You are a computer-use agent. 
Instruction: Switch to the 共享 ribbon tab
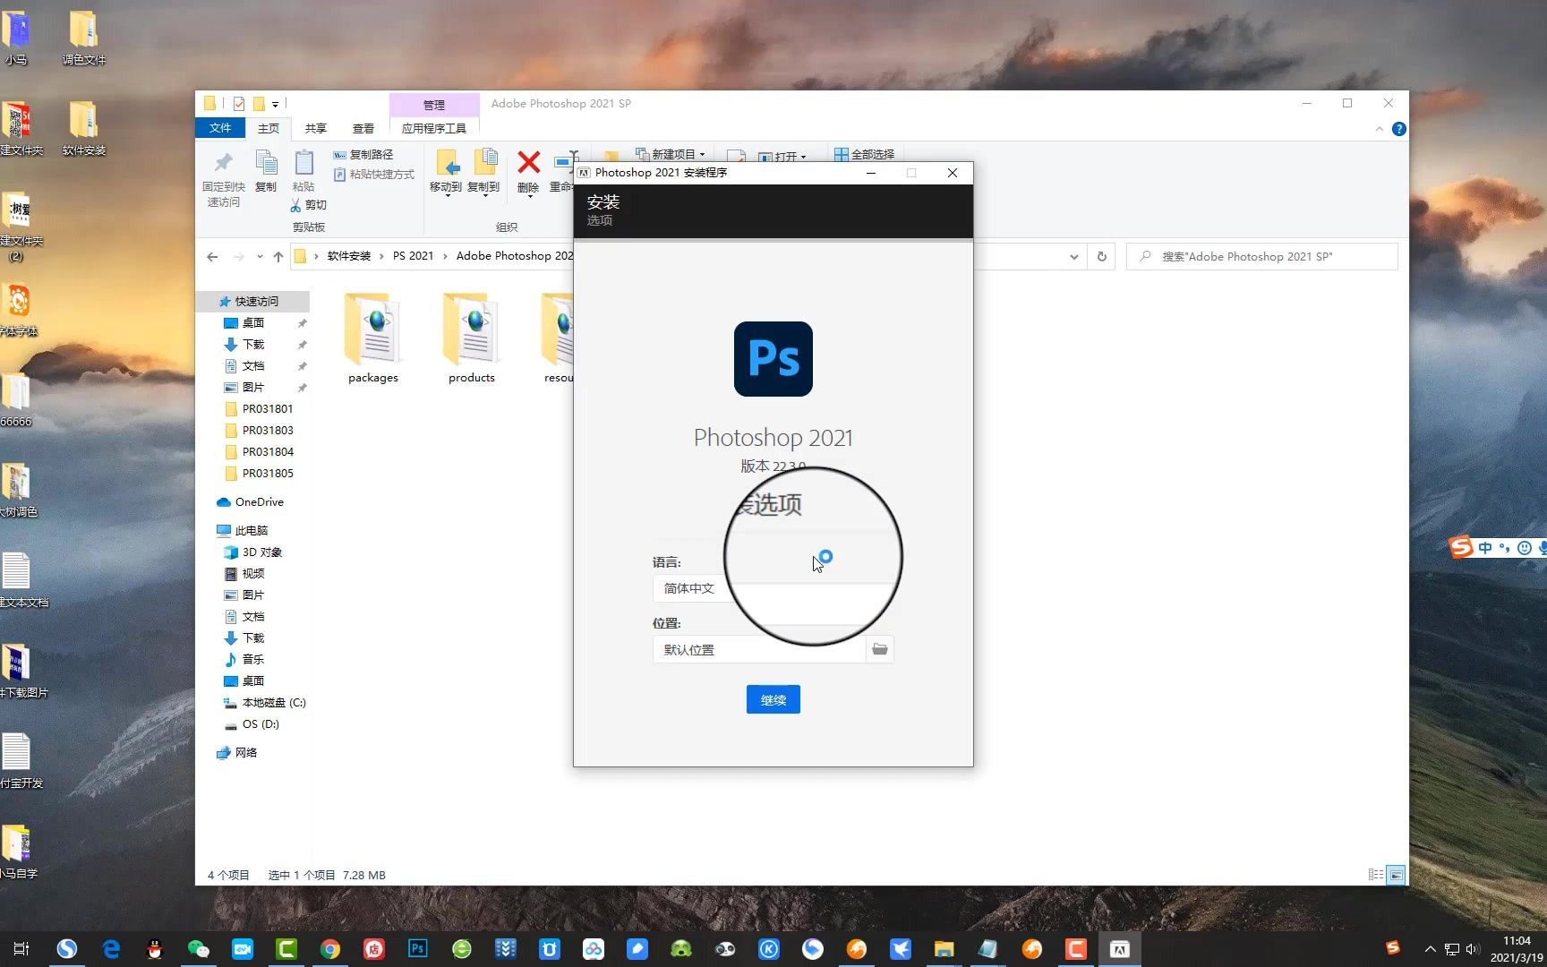[x=316, y=128]
